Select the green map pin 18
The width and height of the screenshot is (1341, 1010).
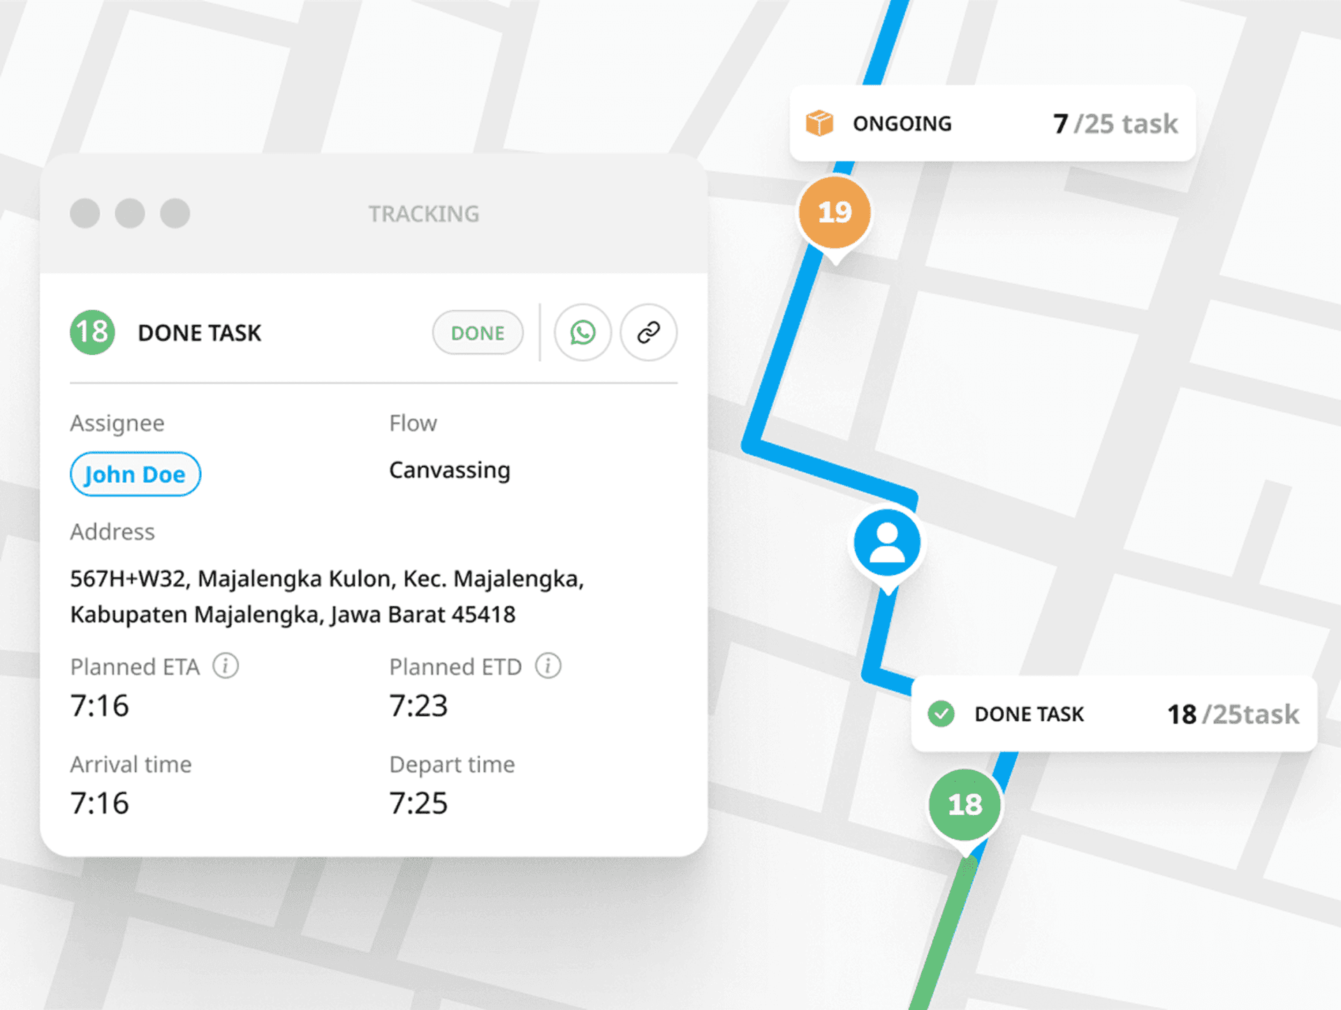pos(965,805)
